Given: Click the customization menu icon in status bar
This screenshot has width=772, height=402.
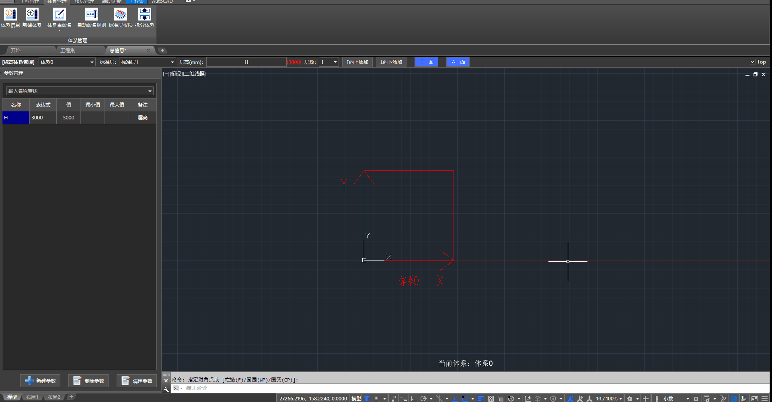Looking at the screenshot, I should (764, 398).
